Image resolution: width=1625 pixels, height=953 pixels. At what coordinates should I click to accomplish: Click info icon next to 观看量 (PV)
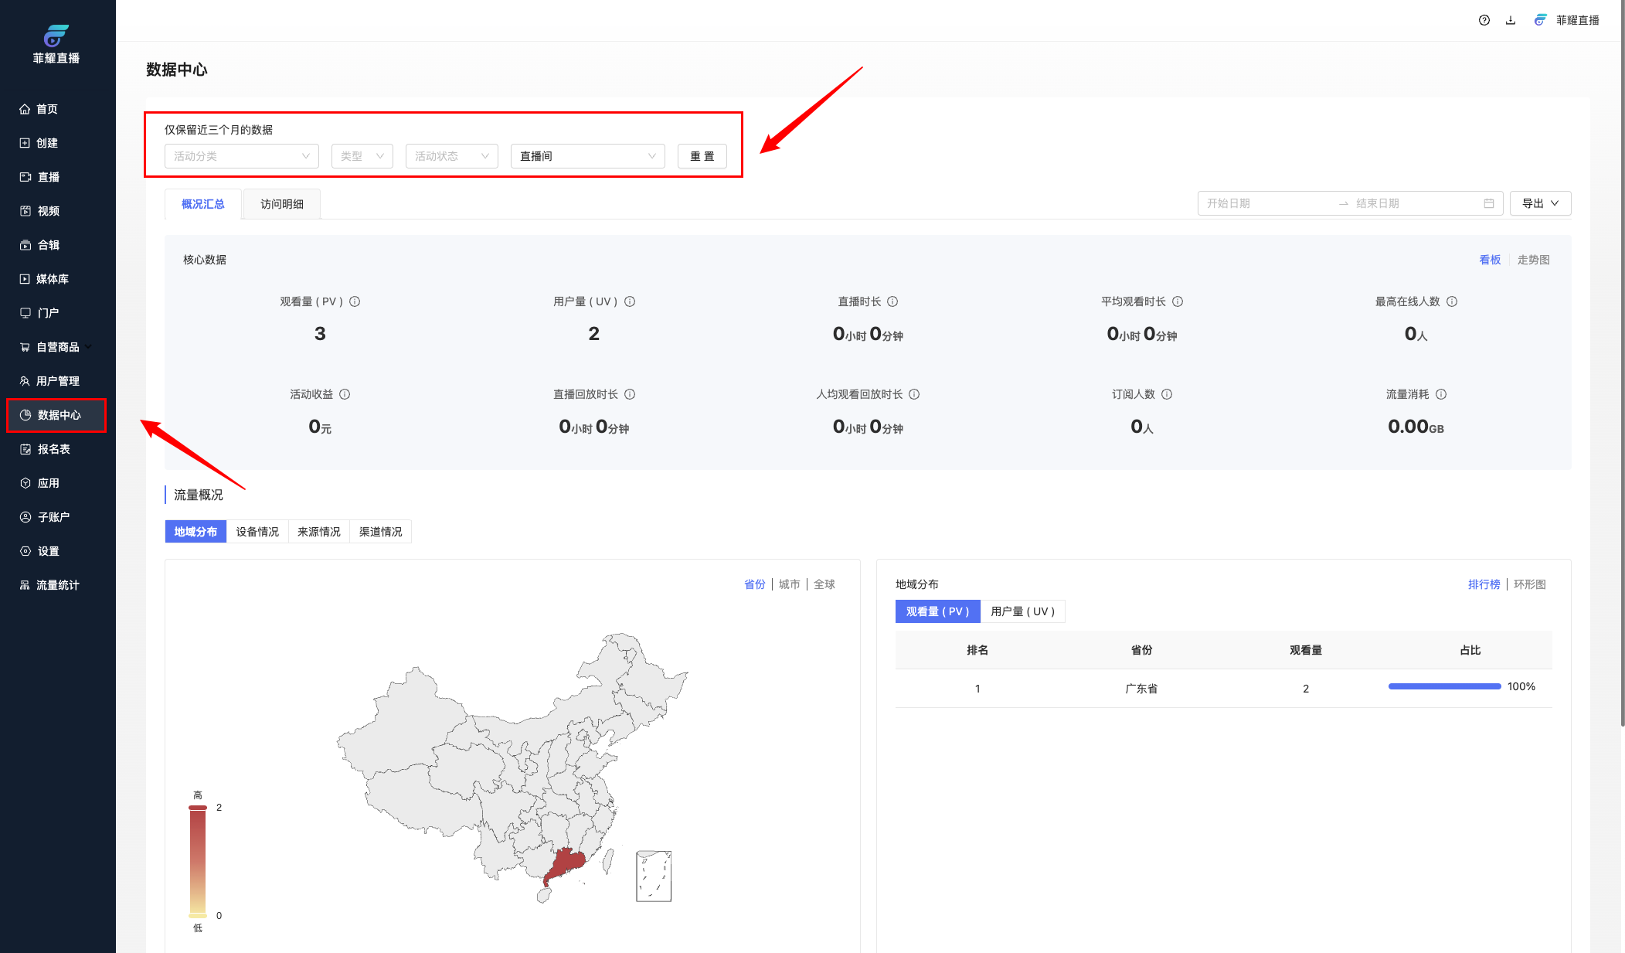(x=355, y=301)
